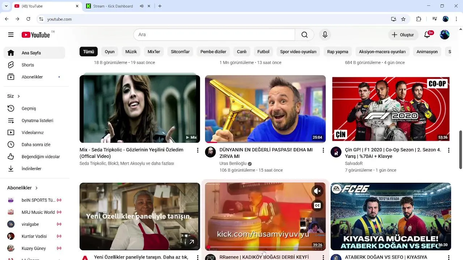Screen dimensions: 463x260
Task: Select the Sitcom'lar filter chip
Action: (x=180, y=52)
